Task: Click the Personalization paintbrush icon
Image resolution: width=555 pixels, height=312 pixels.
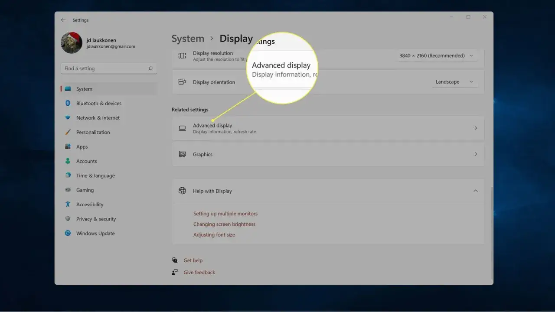Action: point(68,132)
